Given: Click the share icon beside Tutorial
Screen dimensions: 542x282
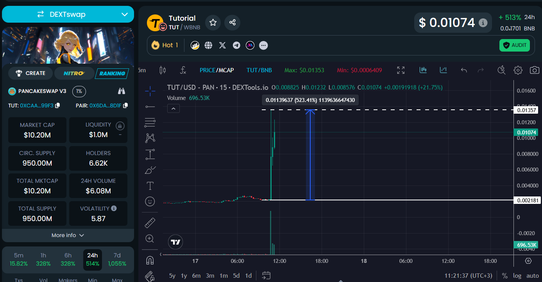Looking at the screenshot, I should click(233, 23).
